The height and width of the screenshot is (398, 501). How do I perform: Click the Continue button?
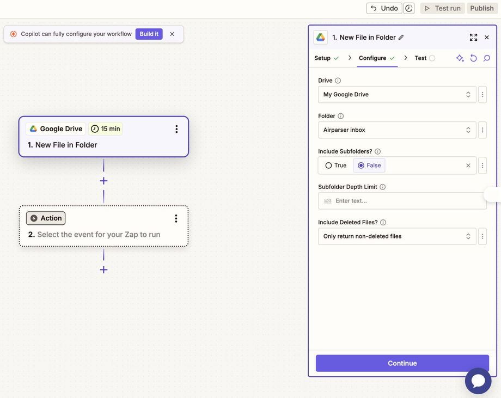click(402, 363)
